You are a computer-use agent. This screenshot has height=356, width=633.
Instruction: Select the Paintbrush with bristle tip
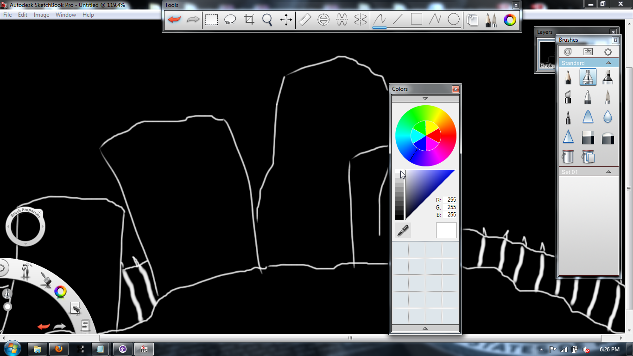[x=608, y=97]
